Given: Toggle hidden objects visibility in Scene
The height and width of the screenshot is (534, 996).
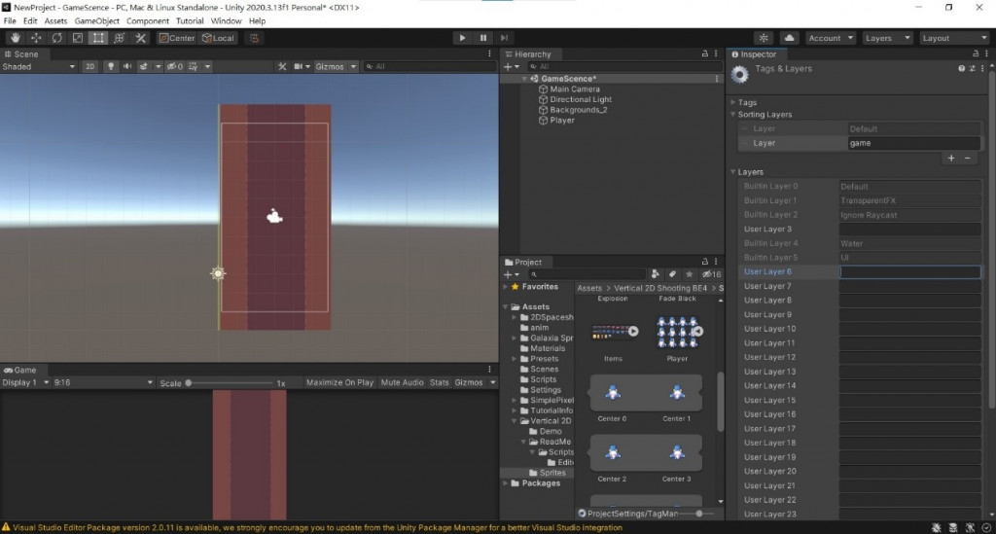Looking at the screenshot, I should pyautogui.click(x=175, y=66).
